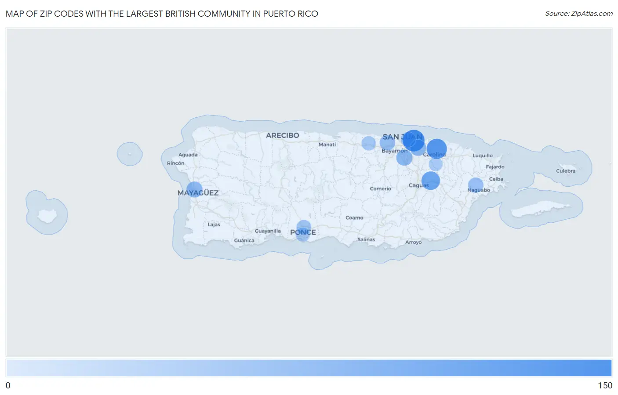The height and width of the screenshot is (395, 618).
Task: Click the PONCE city label
Action: pyautogui.click(x=303, y=232)
